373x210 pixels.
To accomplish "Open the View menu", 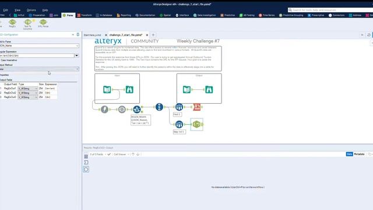I will tap(17, 10).
